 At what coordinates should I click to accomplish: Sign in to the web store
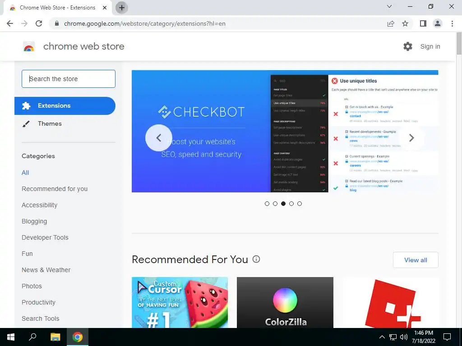pos(430,46)
